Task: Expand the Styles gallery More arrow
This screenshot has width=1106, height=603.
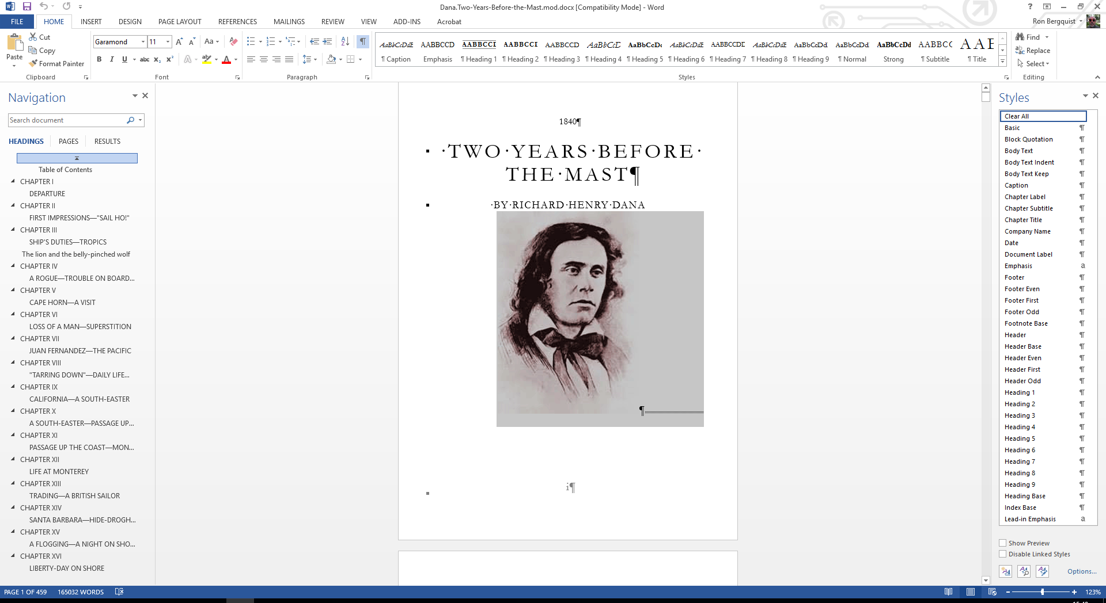Action: pyautogui.click(x=1002, y=61)
